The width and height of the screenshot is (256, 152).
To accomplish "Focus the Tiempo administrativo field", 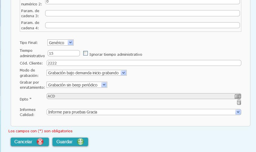I will (64, 53).
